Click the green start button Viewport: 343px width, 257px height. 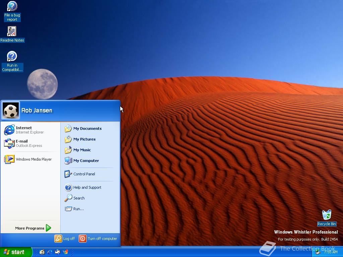(x=16, y=252)
